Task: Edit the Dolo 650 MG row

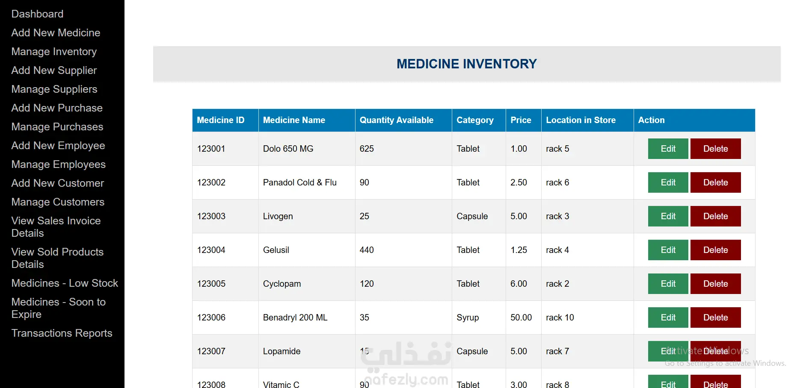Action: [x=668, y=149]
